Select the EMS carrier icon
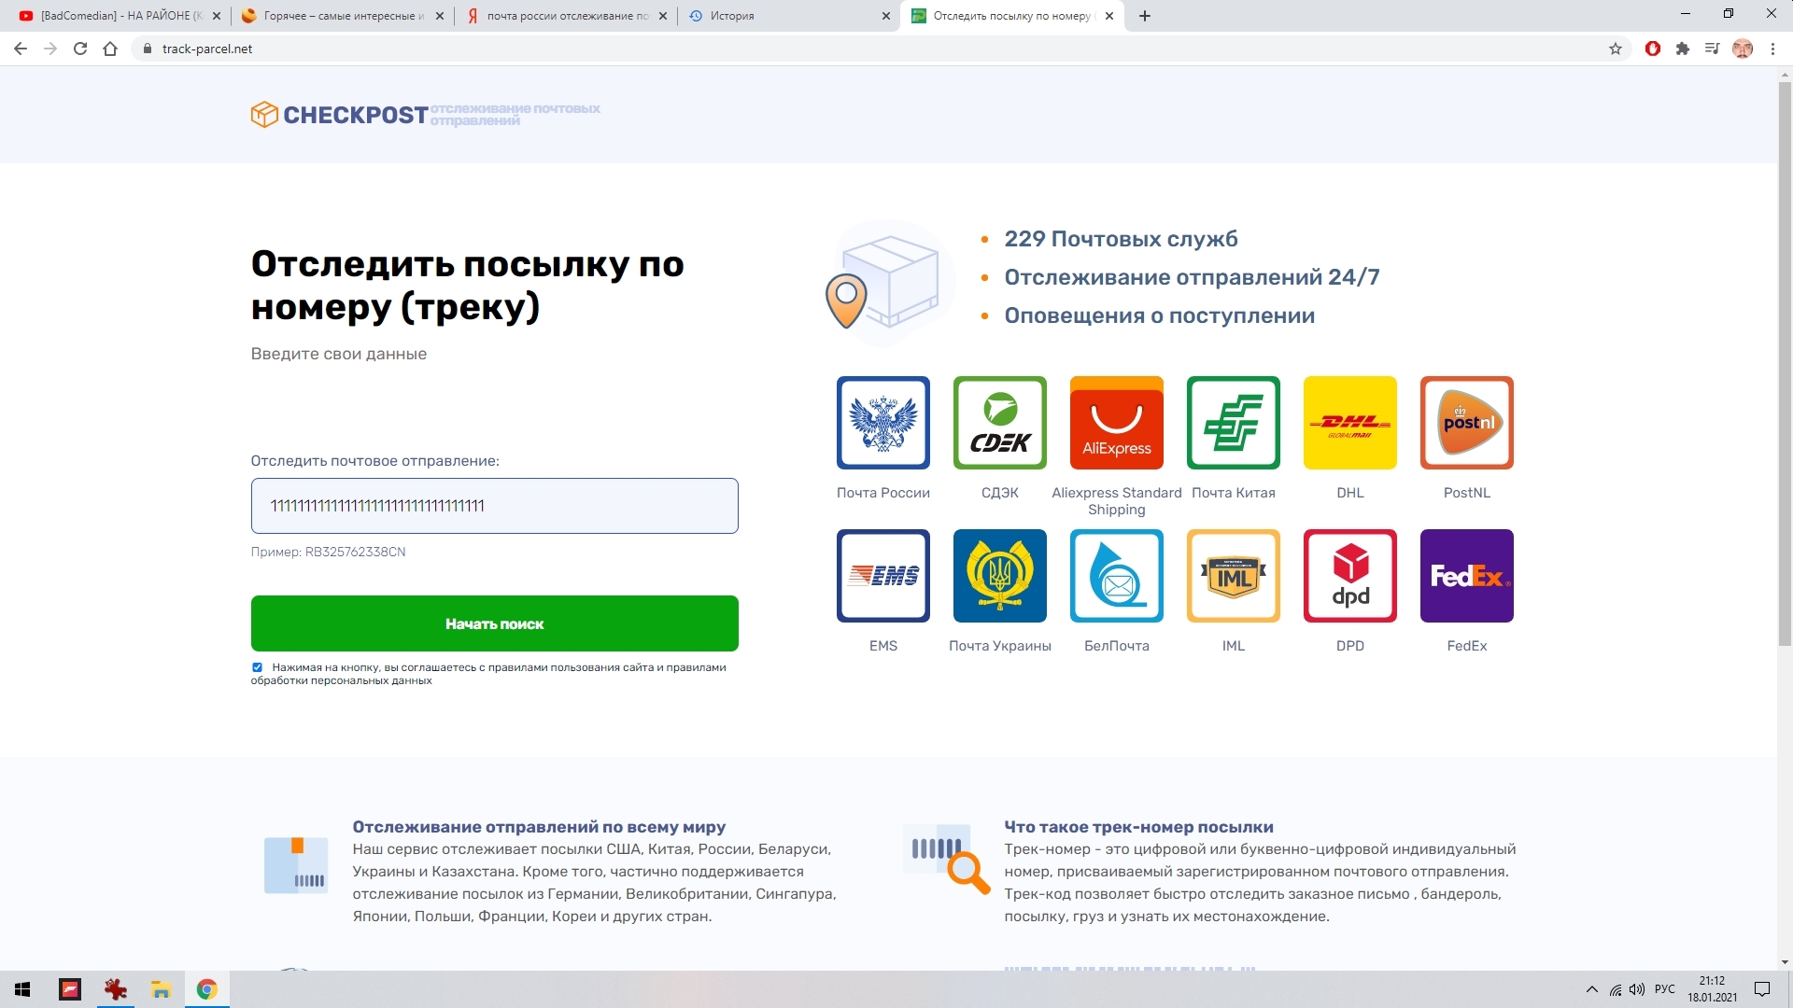 click(882, 575)
